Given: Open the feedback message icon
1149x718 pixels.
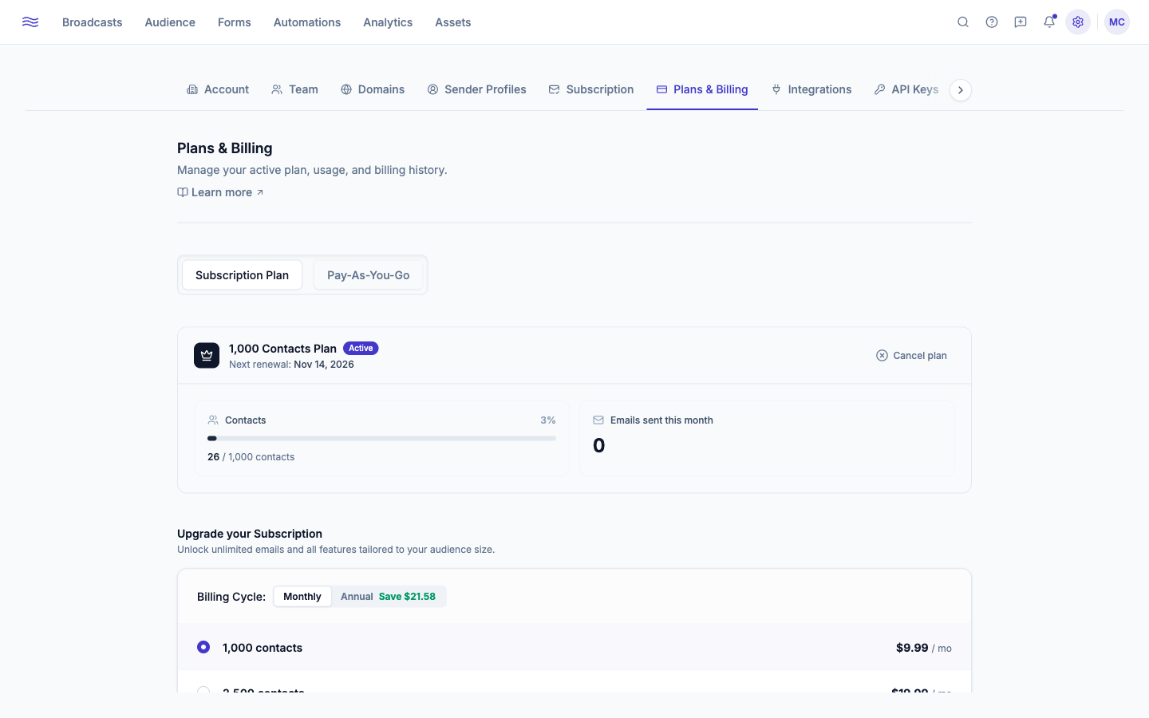Looking at the screenshot, I should click(1021, 22).
